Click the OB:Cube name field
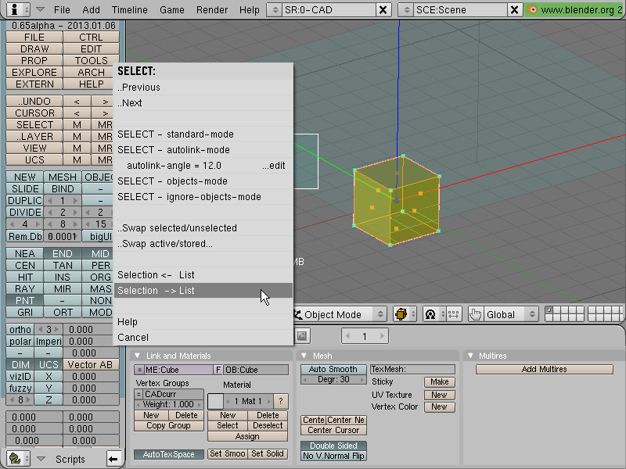626x469 pixels. 256,370
